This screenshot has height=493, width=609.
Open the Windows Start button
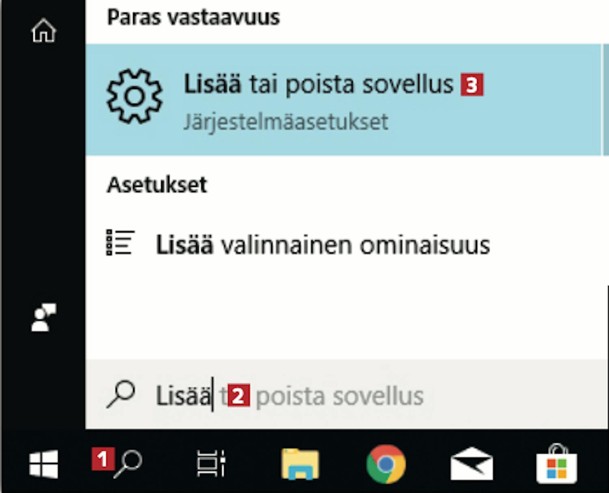pyautogui.click(x=43, y=464)
